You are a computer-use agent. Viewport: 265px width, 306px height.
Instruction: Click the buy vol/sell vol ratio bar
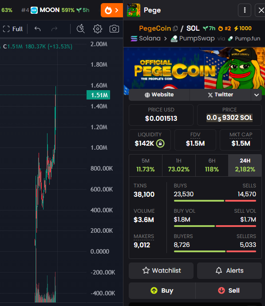click(x=215, y=226)
